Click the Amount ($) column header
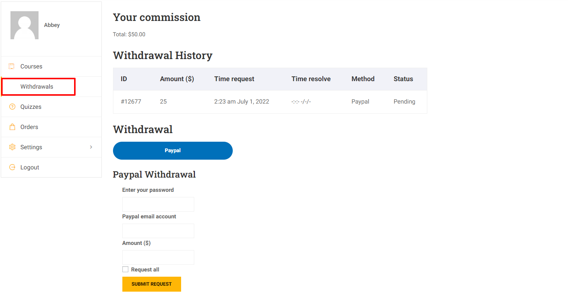Image resolution: width=568 pixels, height=298 pixels. pyautogui.click(x=177, y=79)
